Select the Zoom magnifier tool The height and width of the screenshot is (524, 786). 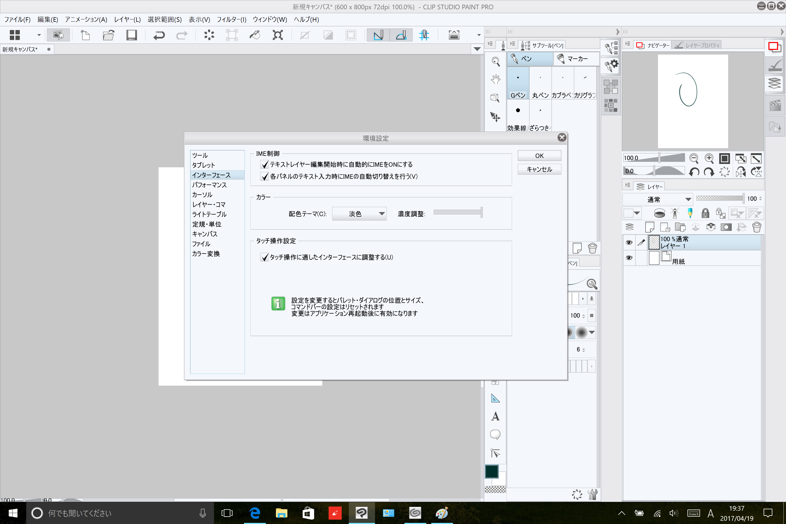click(495, 61)
